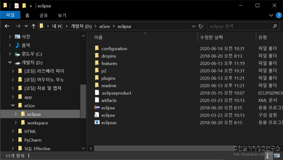283x160 pixels.
Task: Select the HTML folder in tree
Action: [x=30, y=131]
